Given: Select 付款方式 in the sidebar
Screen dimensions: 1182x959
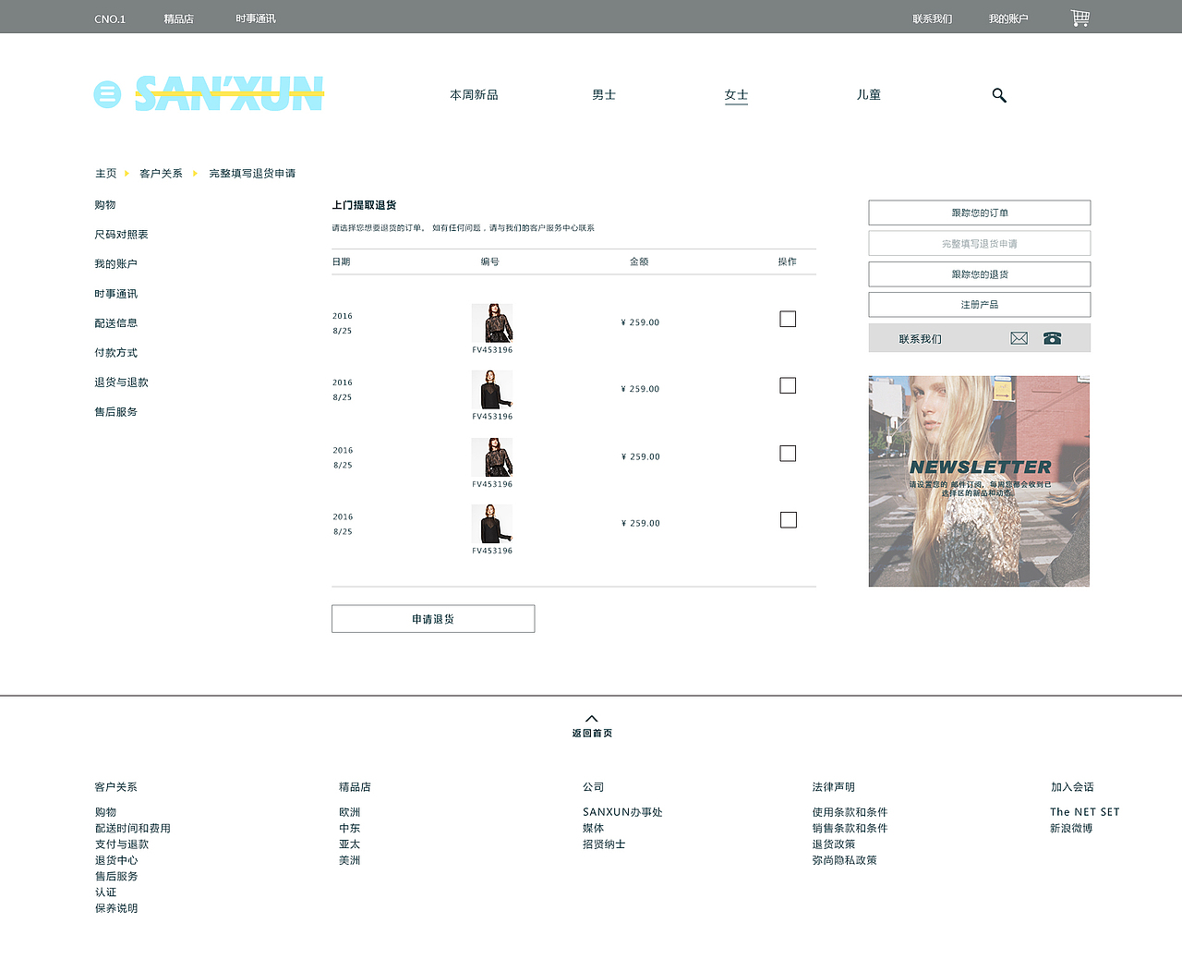Looking at the screenshot, I should pyautogui.click(x=115, y=353).
